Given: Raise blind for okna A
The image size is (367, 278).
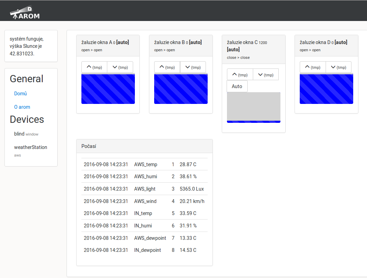Looking at the screenshot, I should (94, 67).
